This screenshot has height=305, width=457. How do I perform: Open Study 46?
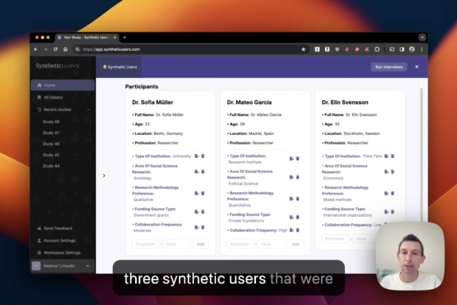51,144
